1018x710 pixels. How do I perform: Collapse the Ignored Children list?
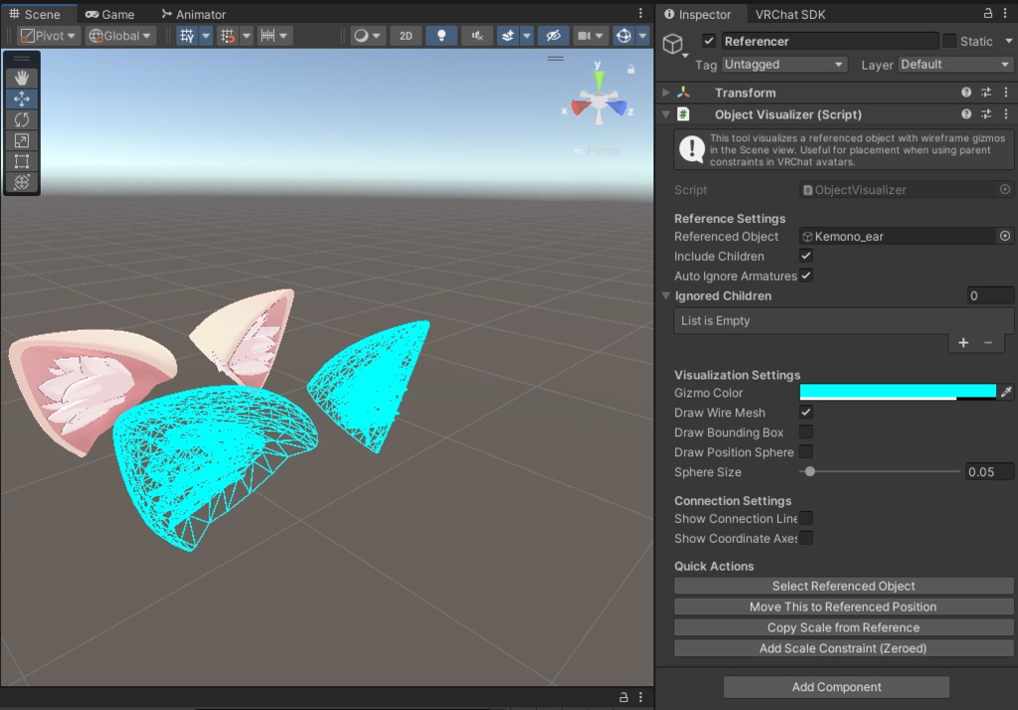click(x=666, y=295)
